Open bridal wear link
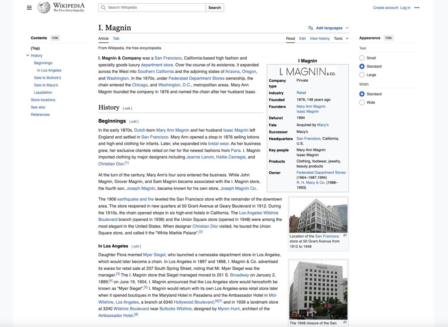 (x=219, y=143)
